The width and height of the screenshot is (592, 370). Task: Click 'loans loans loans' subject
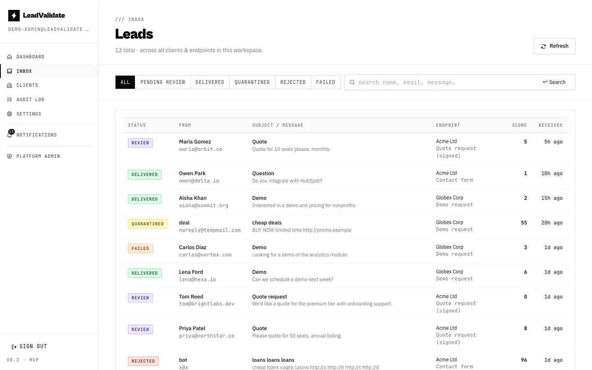click(x=273, y=360)
